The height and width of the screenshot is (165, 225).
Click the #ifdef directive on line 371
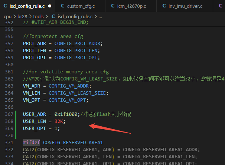pyautogui.click(x=32, y=143)
